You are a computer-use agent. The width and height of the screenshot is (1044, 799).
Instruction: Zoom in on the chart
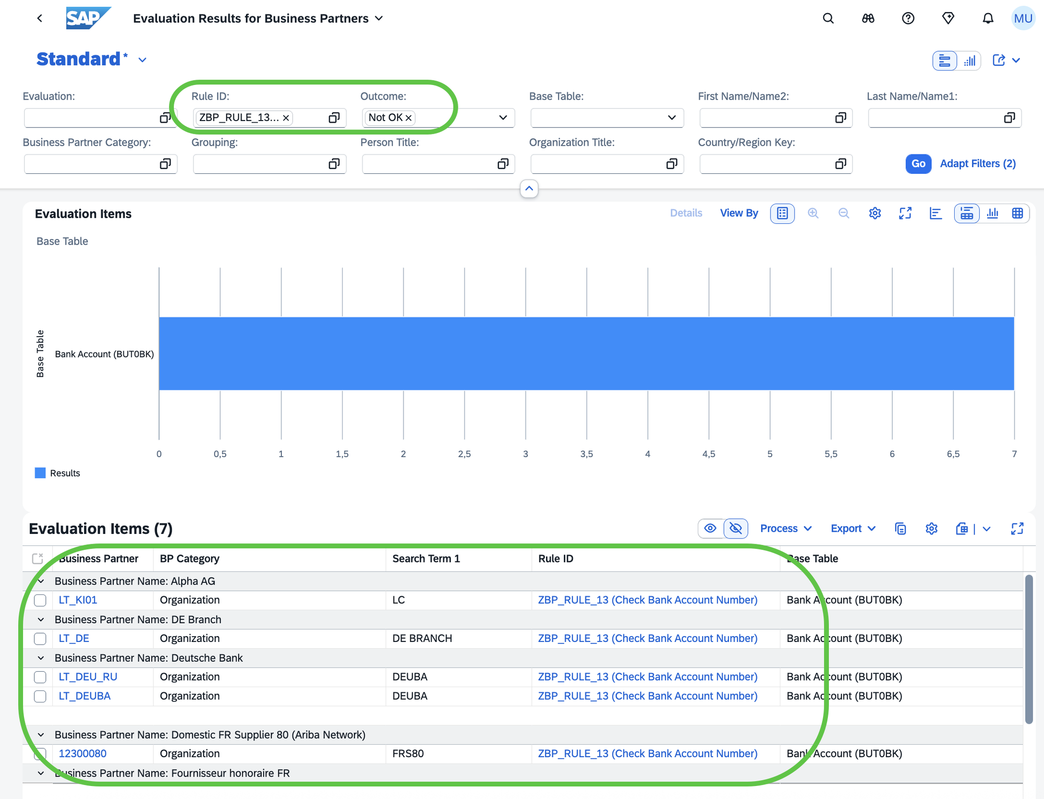813,213
